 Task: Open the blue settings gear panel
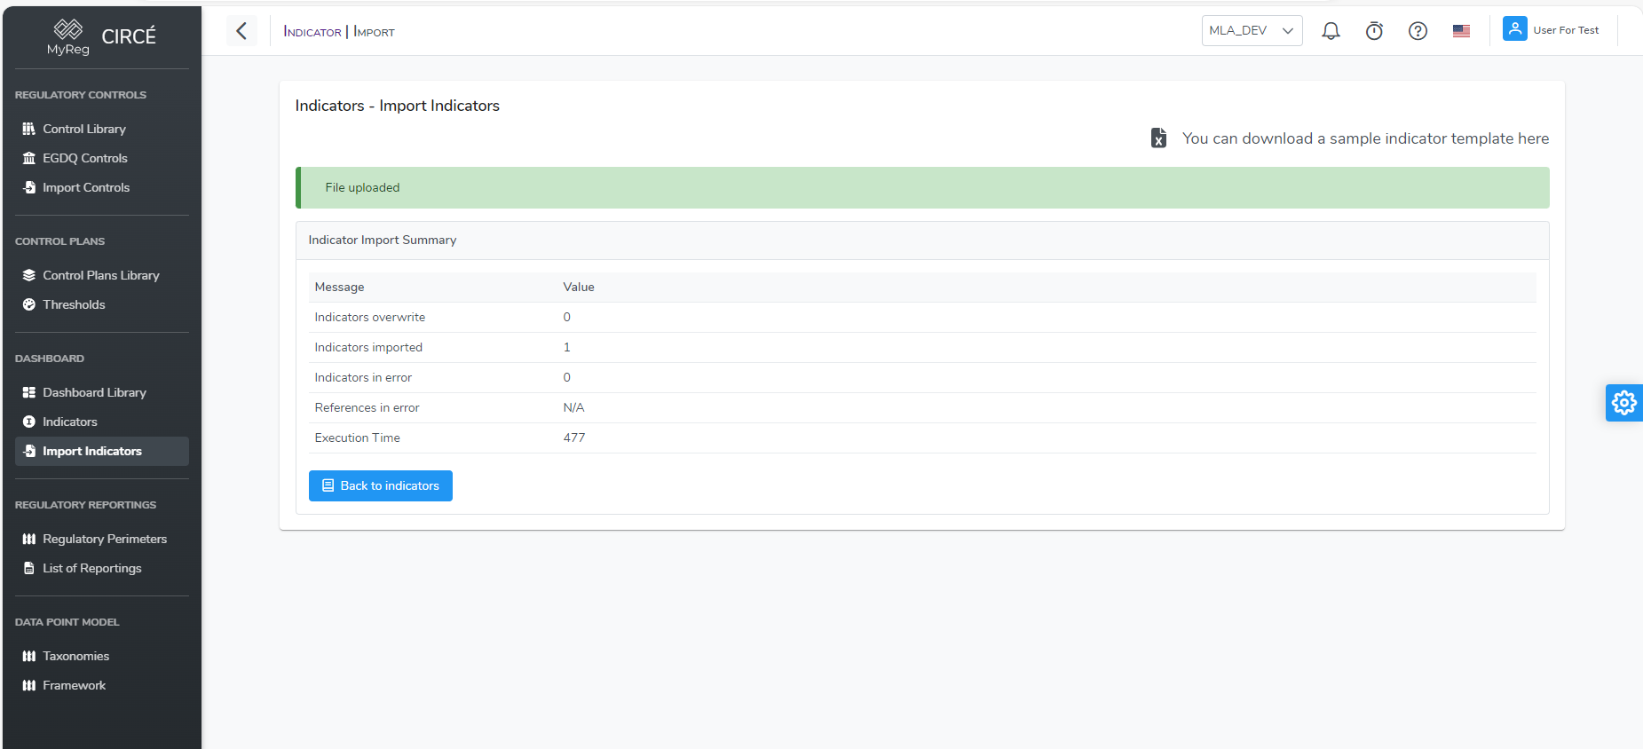click(1623, 403)
